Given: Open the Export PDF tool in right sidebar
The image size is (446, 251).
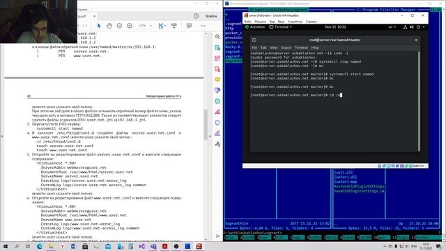Looking at the screenshot, I should point(217,47).
